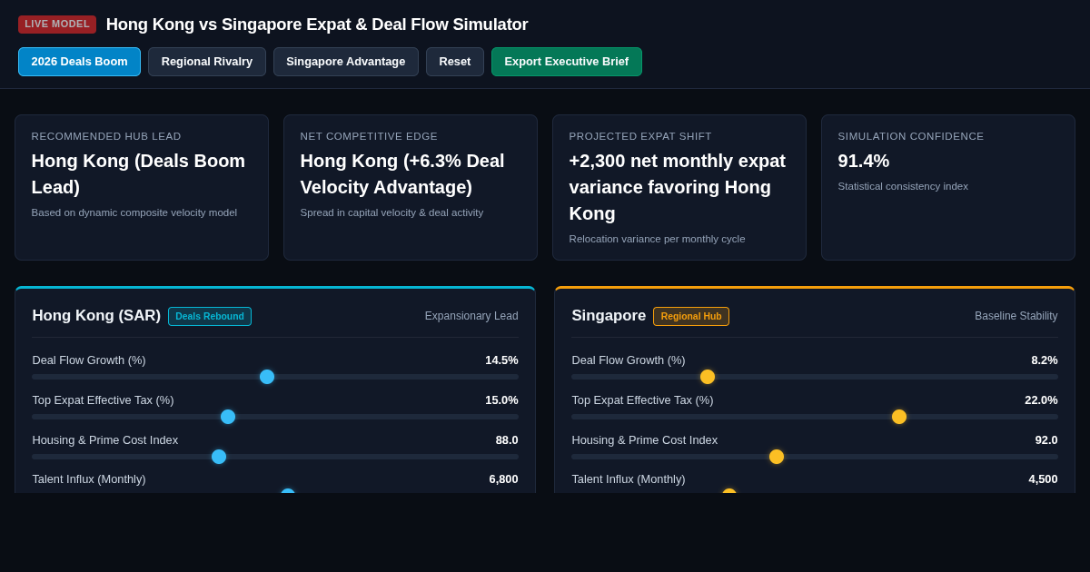Open the Net Competitive Edge card
Viewport: 1090px width, 572px height.
[411, 188]
